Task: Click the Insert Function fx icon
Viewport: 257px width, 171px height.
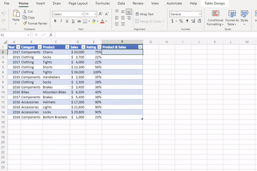Action: pyautogui.click(x=51, y=35)
